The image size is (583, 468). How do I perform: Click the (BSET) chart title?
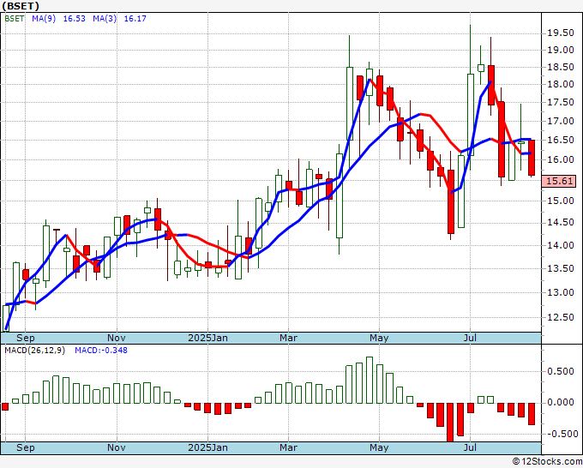(x=21, y=6)
